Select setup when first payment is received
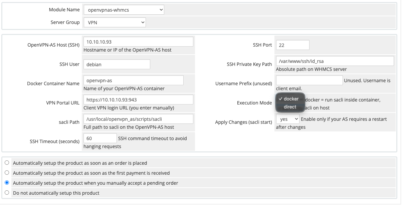Image resolution: width=402 pixels, height=205 pixels. click(7, 173)
